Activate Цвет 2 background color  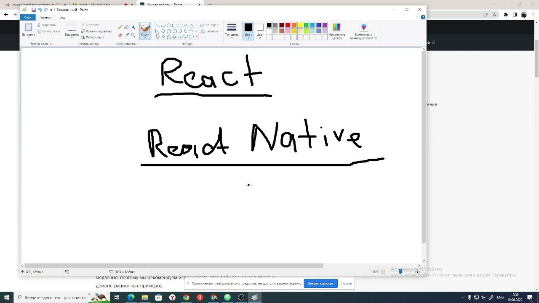pyautogui.click(x=260, y=32)
